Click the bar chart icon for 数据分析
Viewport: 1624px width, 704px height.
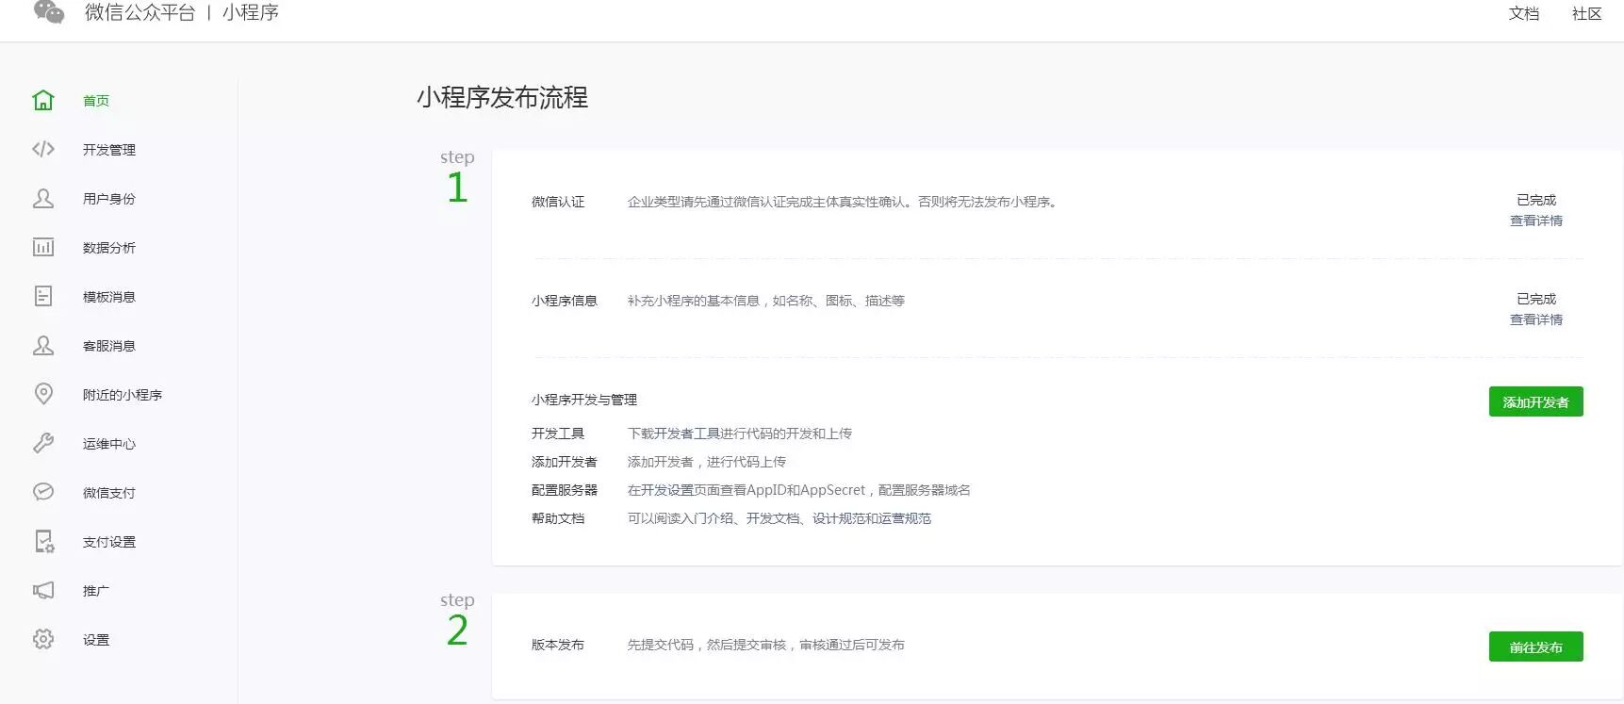pos(43,247)
